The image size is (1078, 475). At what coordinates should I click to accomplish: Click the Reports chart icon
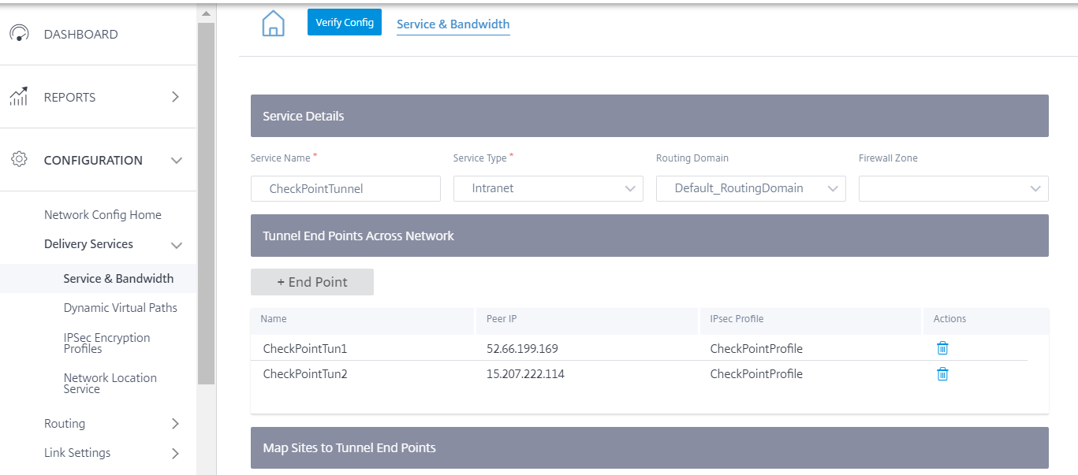point(19,97)
